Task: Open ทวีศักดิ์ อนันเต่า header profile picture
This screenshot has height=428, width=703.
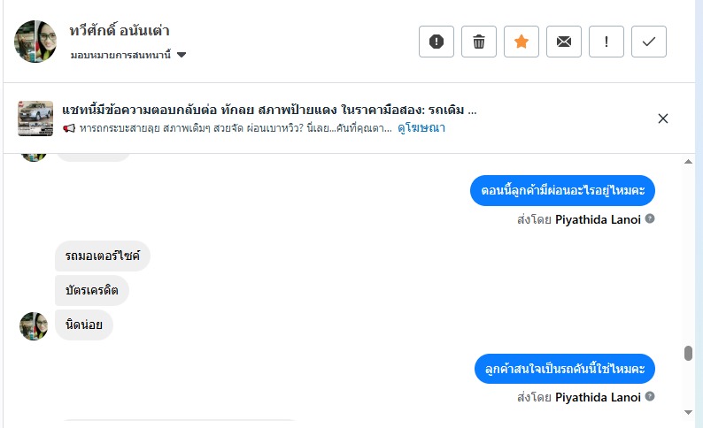Action: pos(36,42)
